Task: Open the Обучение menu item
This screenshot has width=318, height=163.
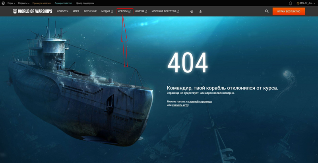Action: pos(90,11)
